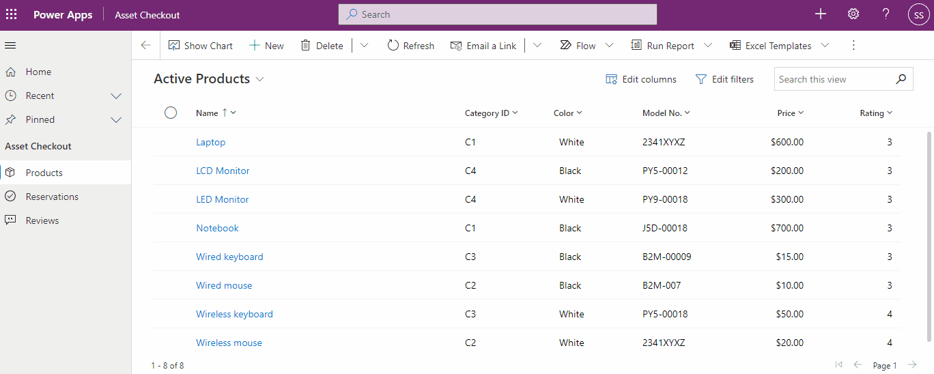Click the search magnifier in view search

[x=901, y=79]
